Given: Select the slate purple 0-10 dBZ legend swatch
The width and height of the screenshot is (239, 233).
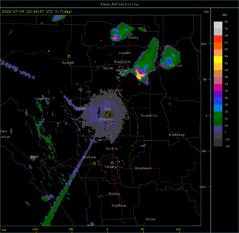Looking at the screenshot, I should click(x=218, y=129).
